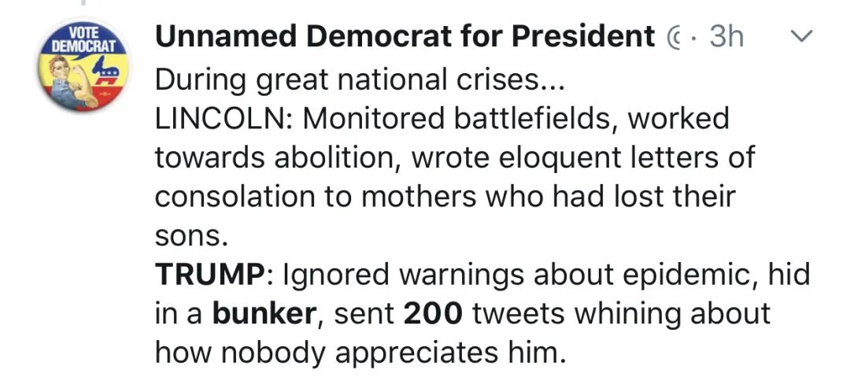Click the bold word bunker
This screenshot has height=388, width=850.
[x=264, y=314]
